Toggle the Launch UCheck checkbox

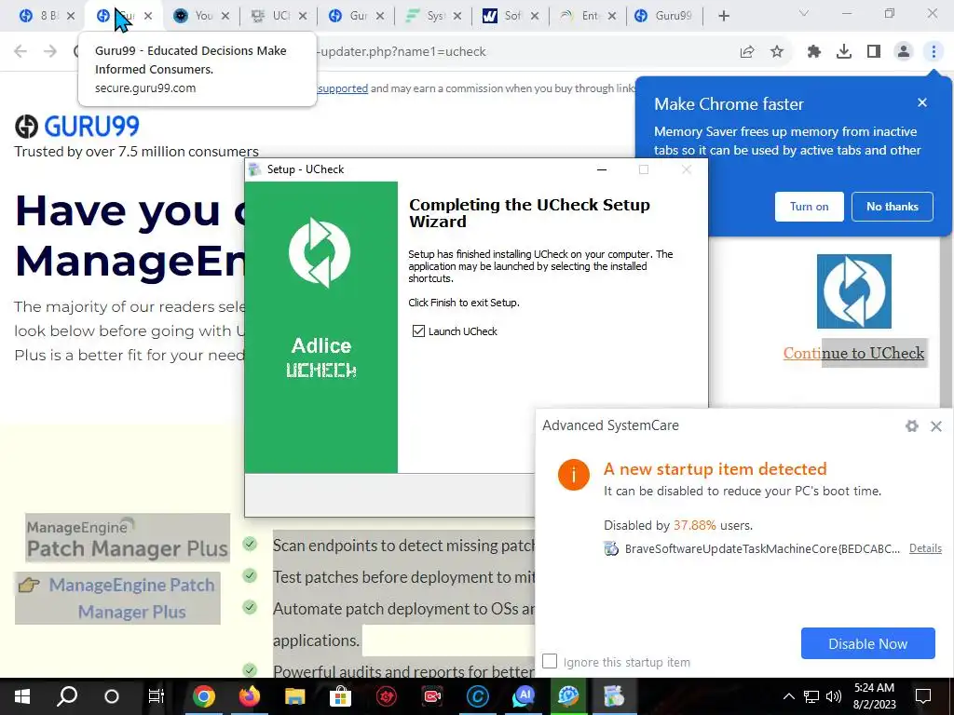click(418, 331)
